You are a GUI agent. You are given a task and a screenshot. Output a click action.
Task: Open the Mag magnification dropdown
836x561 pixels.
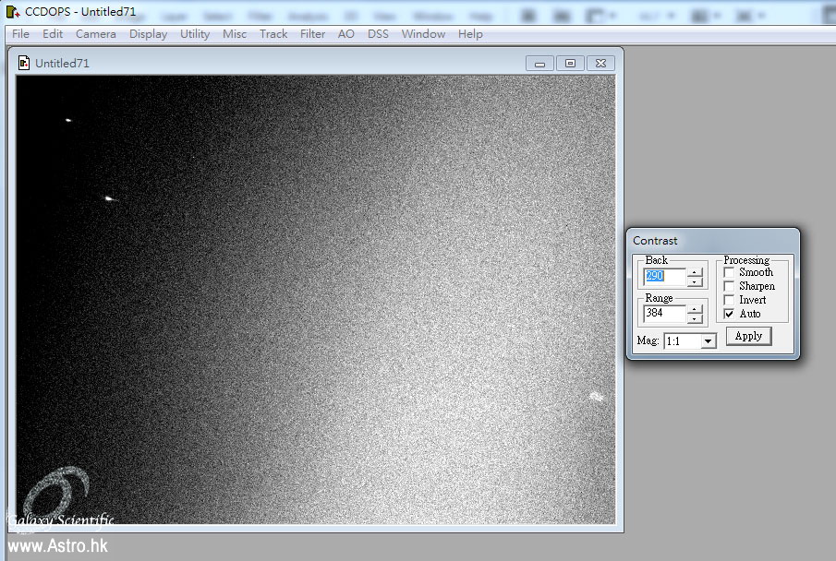tap(708, 341)
